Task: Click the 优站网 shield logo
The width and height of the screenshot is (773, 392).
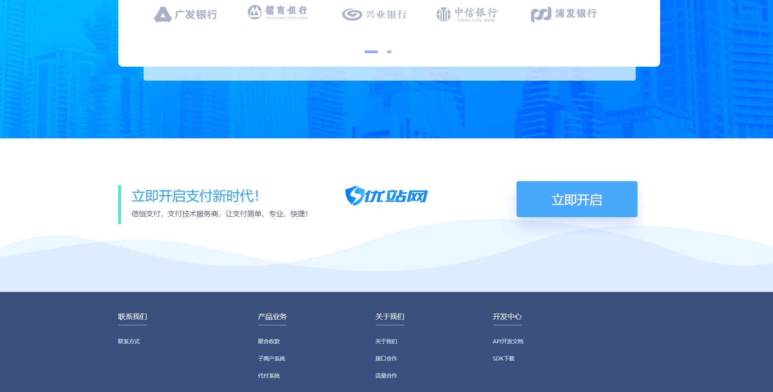Action: 386,196
